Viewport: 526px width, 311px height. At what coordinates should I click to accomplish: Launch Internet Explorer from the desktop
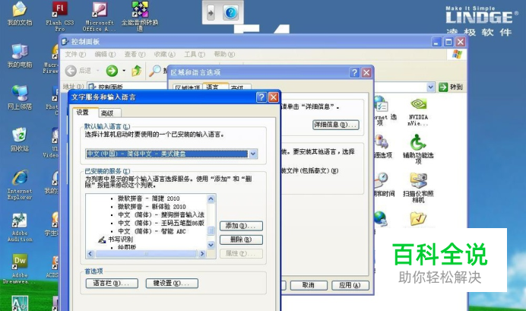(x=20, y=185)
